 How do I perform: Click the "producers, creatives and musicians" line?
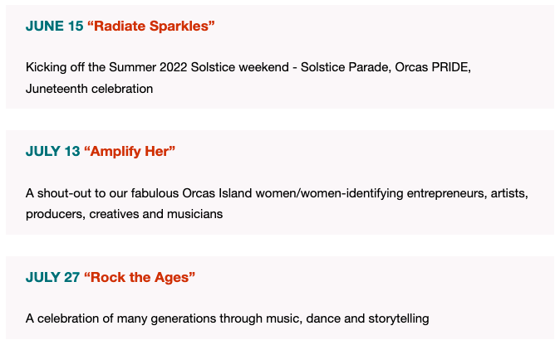click(x=125, y=214)
